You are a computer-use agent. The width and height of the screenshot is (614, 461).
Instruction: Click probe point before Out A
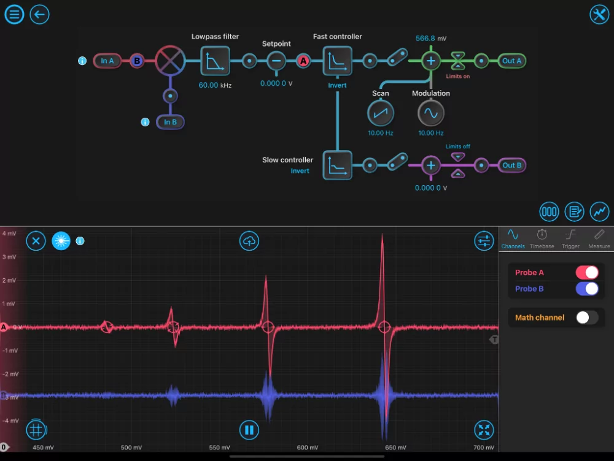tap(481, 61)
